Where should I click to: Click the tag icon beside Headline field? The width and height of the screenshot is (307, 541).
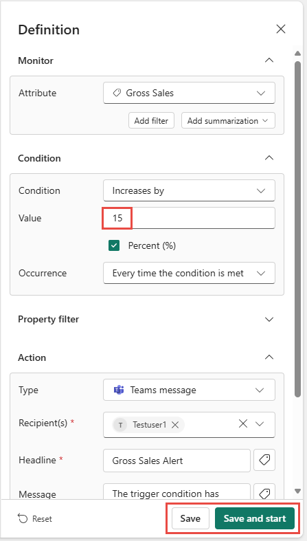pyautogui.click(x=264, y=460)
